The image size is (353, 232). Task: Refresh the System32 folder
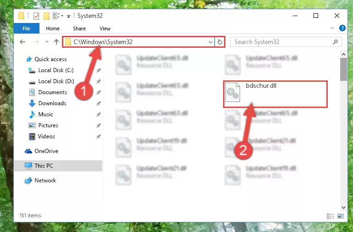click(220, 42)
